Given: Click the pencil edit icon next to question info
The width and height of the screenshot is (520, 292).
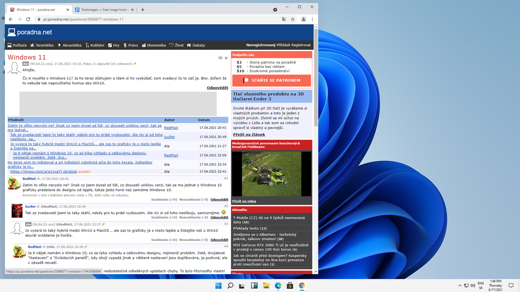Looking at the screenshot, I should [x=135, y=64].
